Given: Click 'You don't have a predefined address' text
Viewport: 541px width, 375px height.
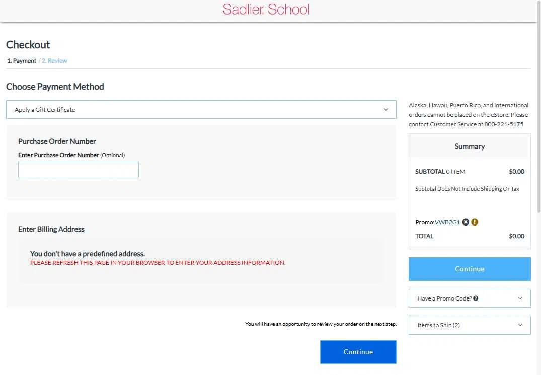Looking at the screenshot, I should [87, 254].
